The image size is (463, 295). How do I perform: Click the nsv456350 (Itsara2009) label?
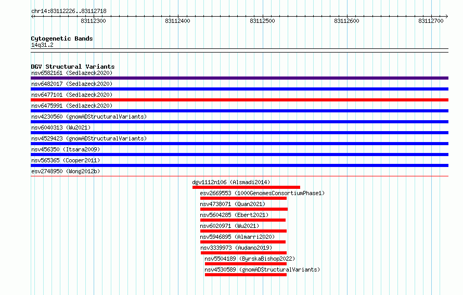[x=66, y=149]
